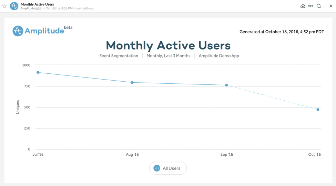Image resolution: width=336 pixels, height=186 pixels.
Task: Close the file viewer with X
Action: (331, 6)
